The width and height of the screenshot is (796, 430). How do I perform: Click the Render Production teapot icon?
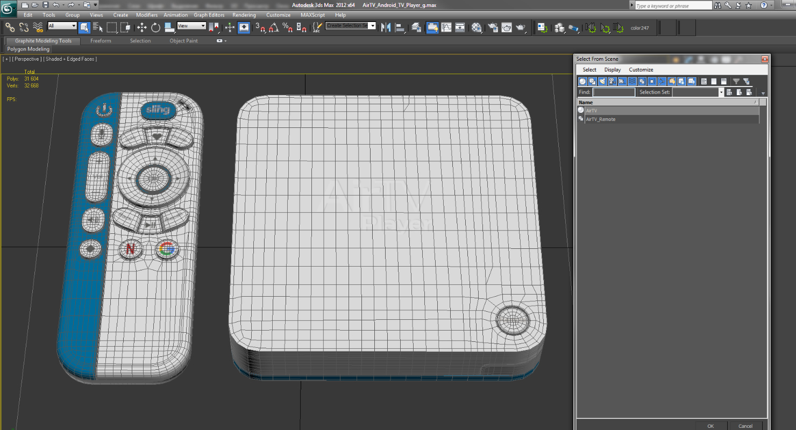click(x=521, y=27)
